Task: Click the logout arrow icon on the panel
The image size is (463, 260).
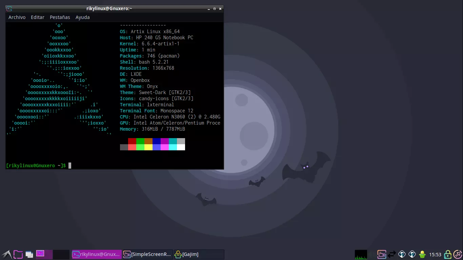Action: [x=457, y=254]
